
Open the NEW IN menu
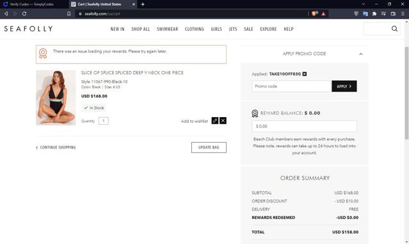(x=117, y=29)
